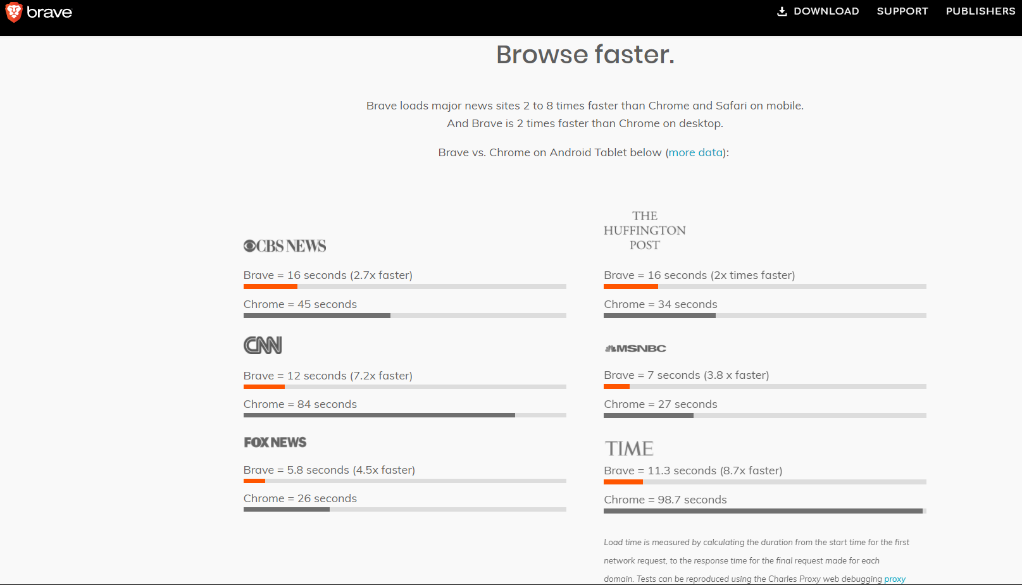Screen dimensions: 1022x585
Task: Click the MSNBC Brave 7 seconds bar
Action: pyautogui.click(x=765, y=386)
